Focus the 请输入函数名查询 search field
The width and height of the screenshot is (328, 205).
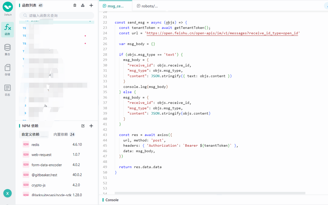[57, 15]
